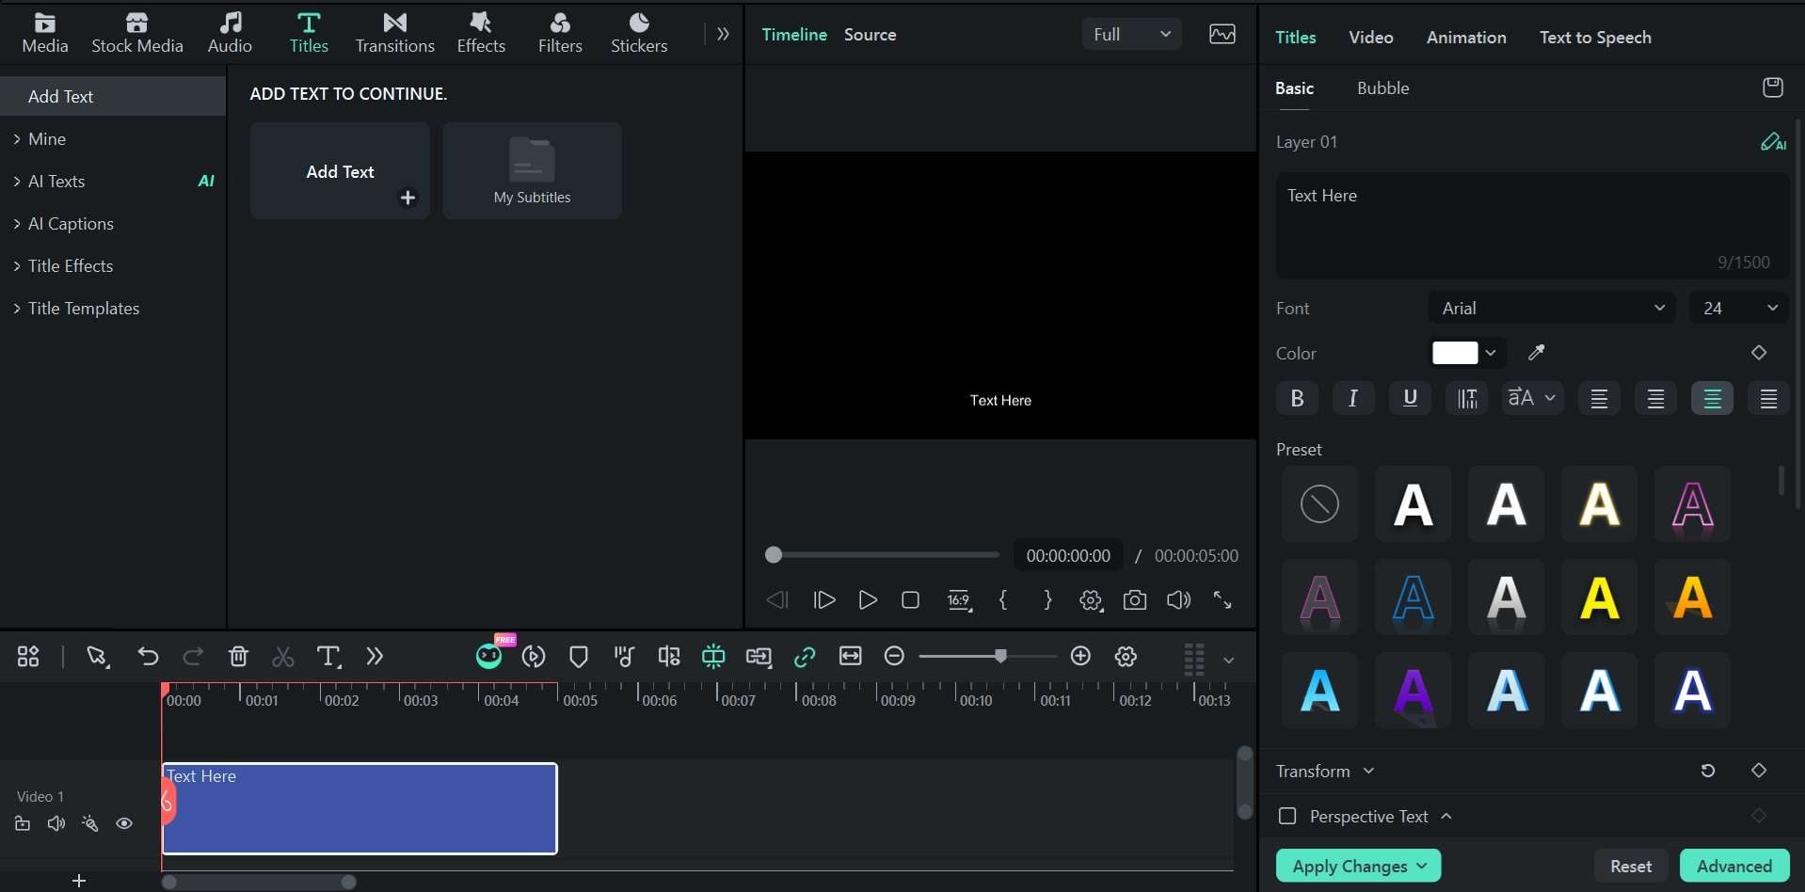Click the snapshot camera icon
The height and width of the screenshot is (892, 1805).
point(1135,600)
